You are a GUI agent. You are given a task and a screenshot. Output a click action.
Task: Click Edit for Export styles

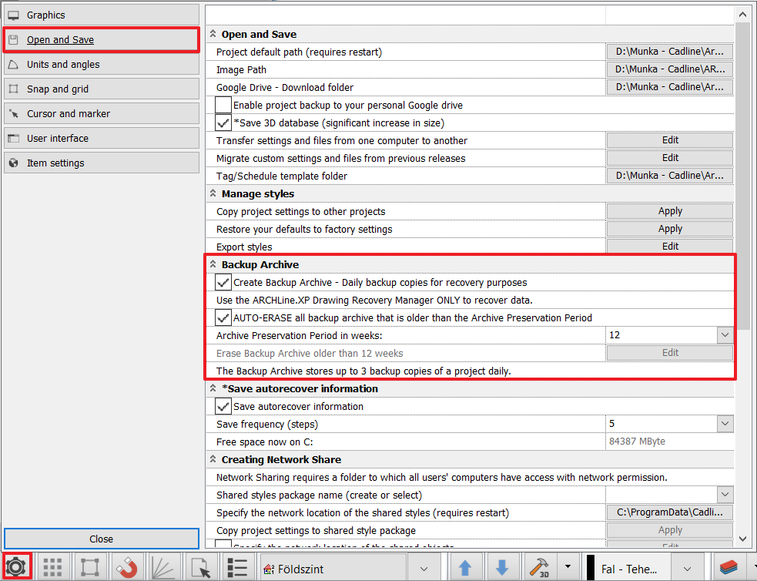pos(670,247)
